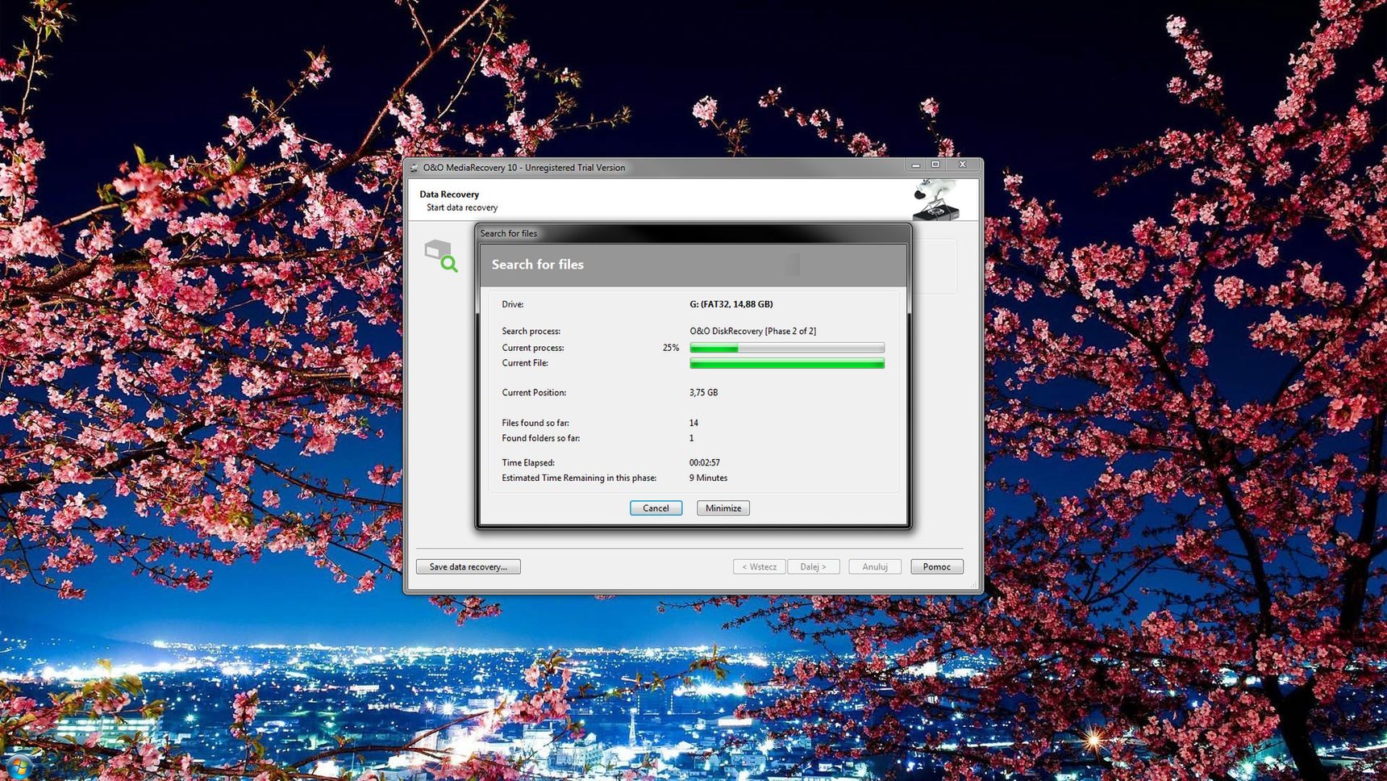Click the 'Estimated Time Remaining in this phase:' label
1387x781 pixels.
coord(579,478)
